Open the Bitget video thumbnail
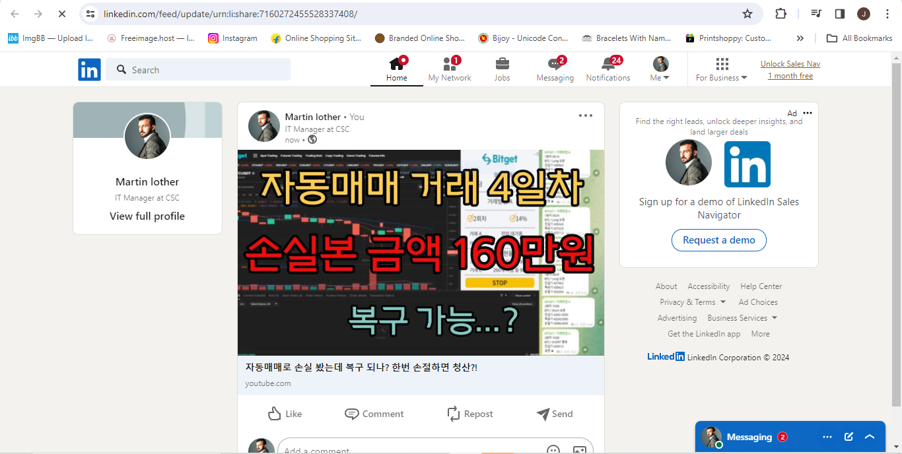 (x=421, y=253)
